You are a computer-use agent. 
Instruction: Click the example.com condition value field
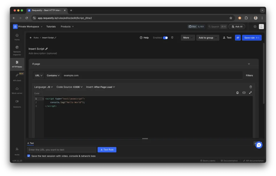coord(153,75)
